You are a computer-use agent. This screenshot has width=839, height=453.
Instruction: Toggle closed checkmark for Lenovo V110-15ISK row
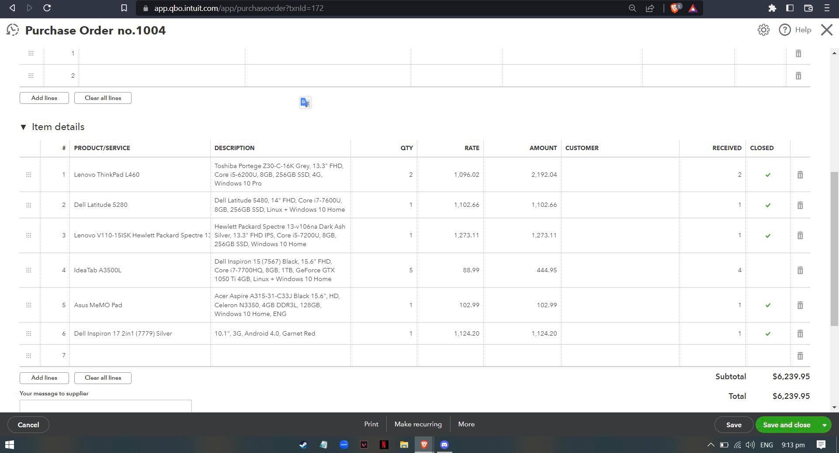[x=768, y=236]
